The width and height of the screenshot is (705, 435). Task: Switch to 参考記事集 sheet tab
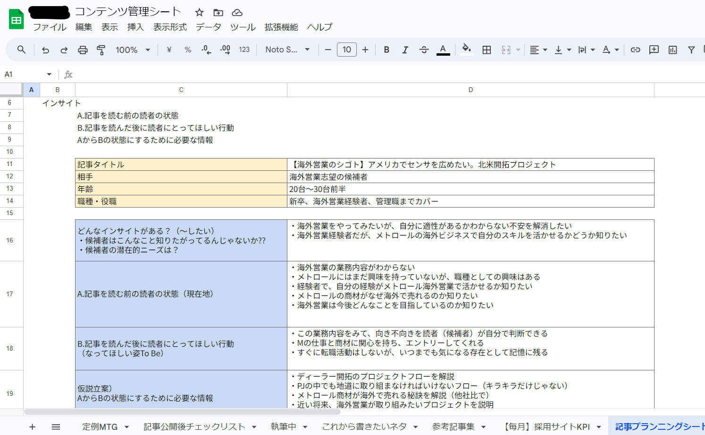click(x=453, y=427)
